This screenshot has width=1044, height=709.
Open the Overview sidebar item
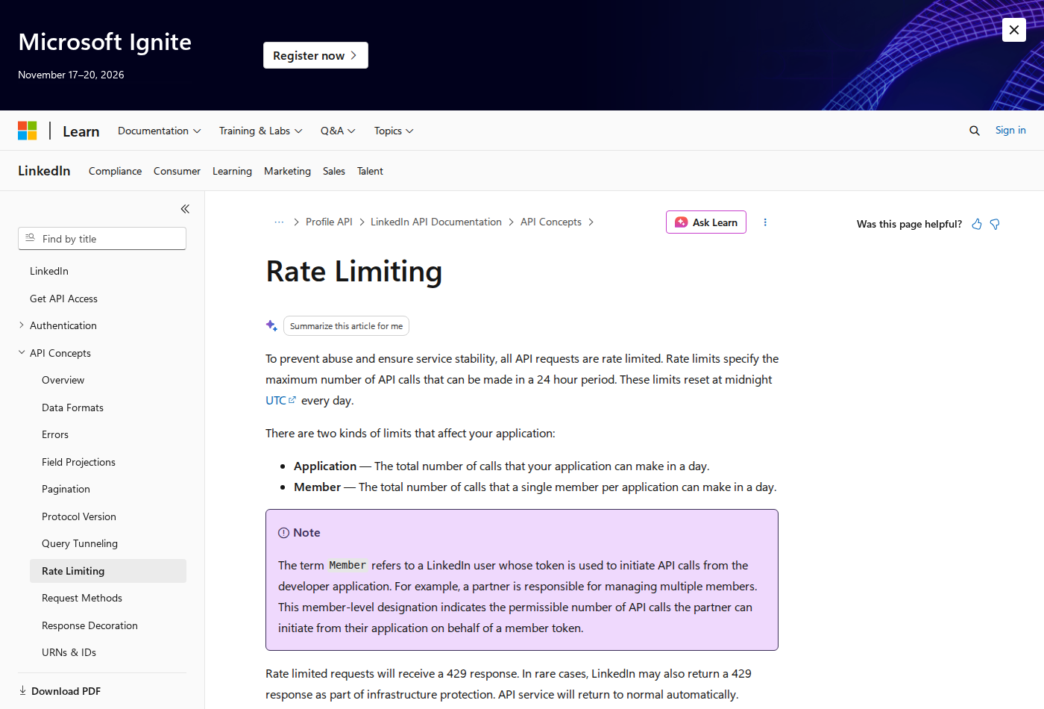pos(63,380)
